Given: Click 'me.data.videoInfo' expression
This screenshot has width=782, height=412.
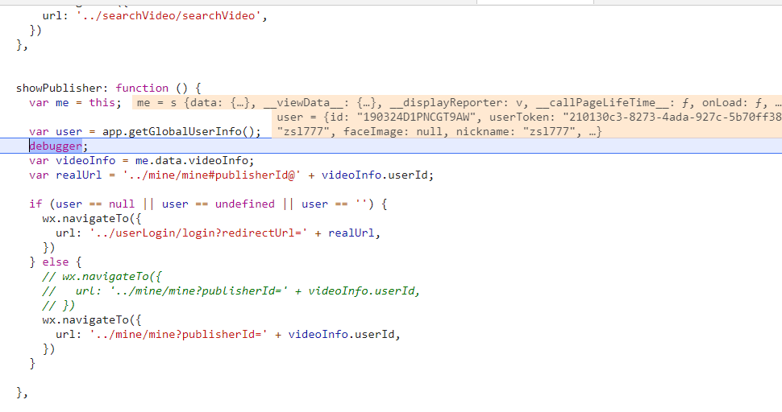Looking at the screenshot, I should (x=192, y=160).
